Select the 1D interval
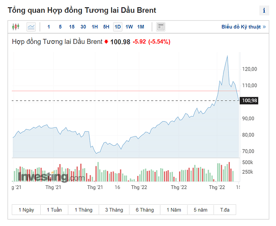 [x=118, y=27]
